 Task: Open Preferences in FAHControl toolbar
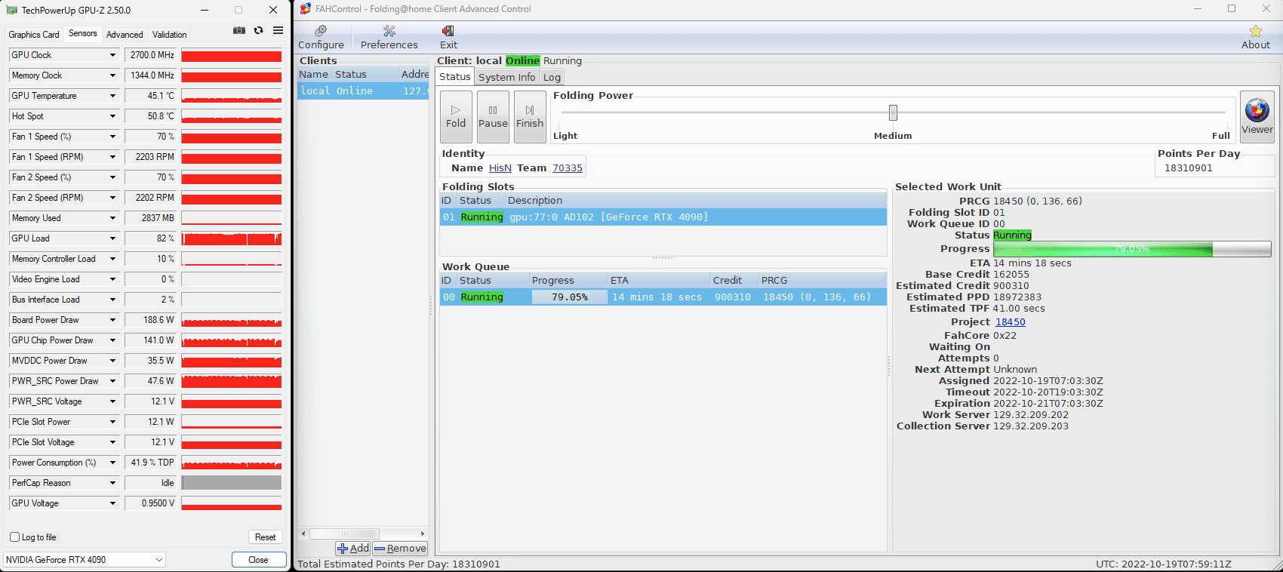point(389,37)
